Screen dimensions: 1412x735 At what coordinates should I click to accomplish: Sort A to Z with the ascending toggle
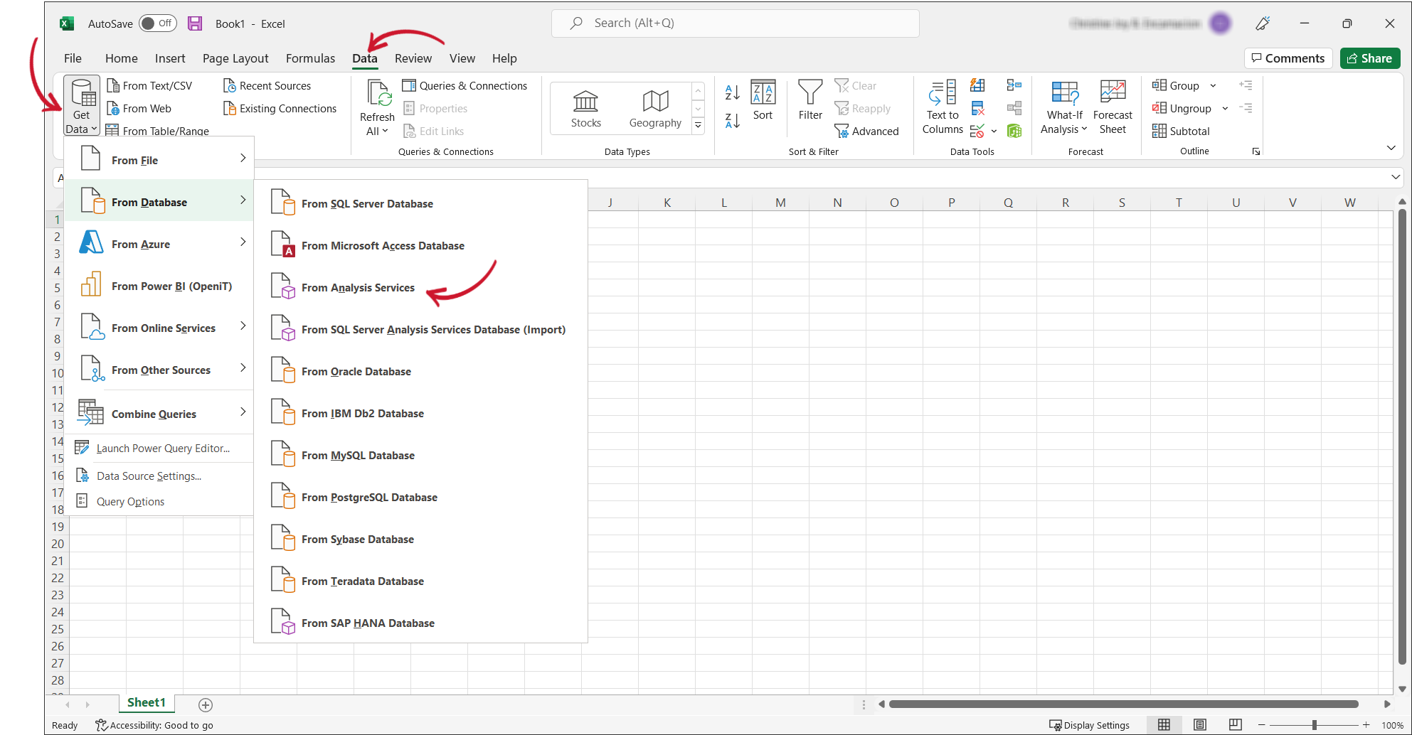(731, 92)
